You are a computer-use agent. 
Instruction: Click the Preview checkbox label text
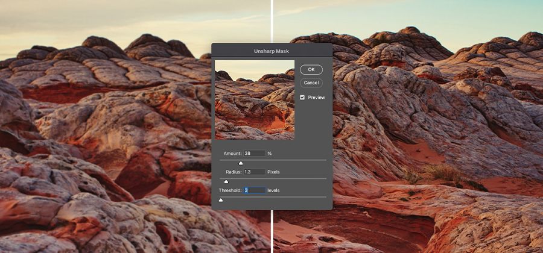click(316, 97)
